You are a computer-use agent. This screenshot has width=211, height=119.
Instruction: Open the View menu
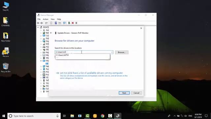[53, 19]
